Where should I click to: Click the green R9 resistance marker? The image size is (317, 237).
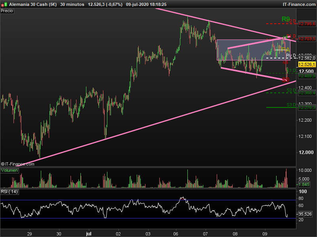286,19
